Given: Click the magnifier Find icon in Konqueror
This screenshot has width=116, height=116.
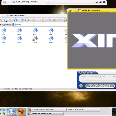Looking at the screenshot, I should click(66, 20).
